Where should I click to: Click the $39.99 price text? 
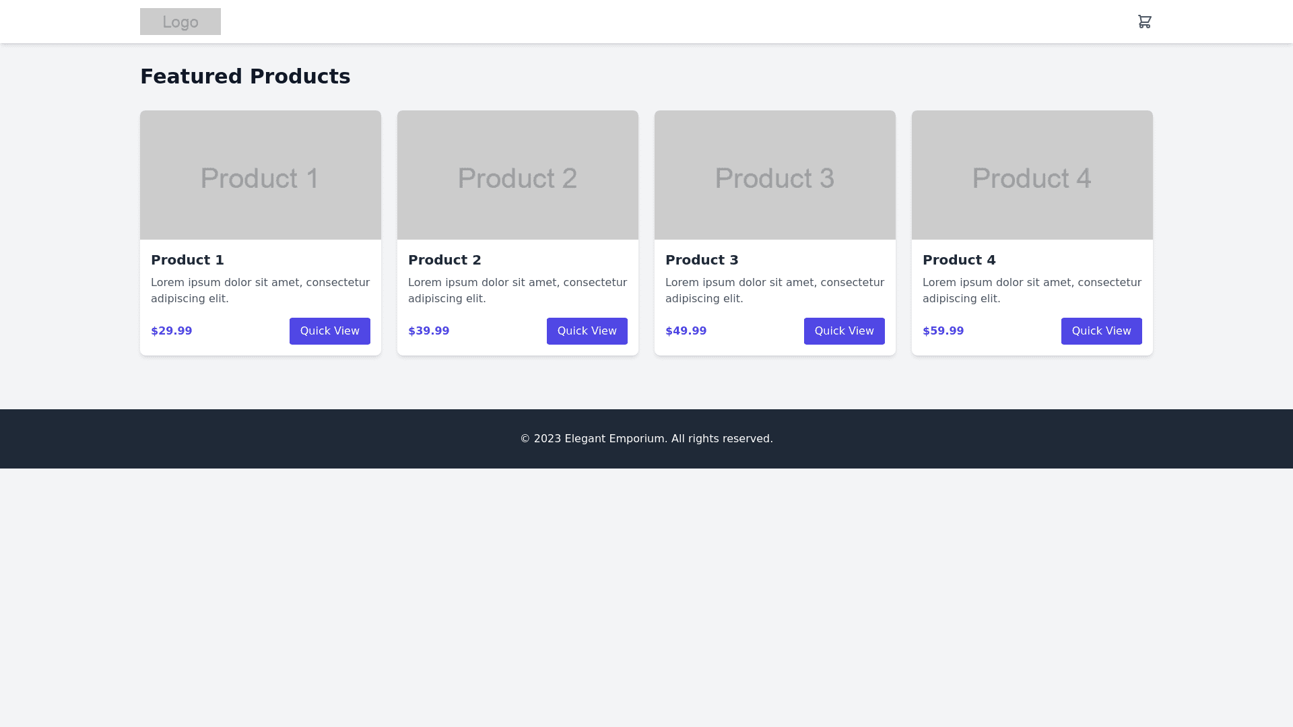point(429,331)
